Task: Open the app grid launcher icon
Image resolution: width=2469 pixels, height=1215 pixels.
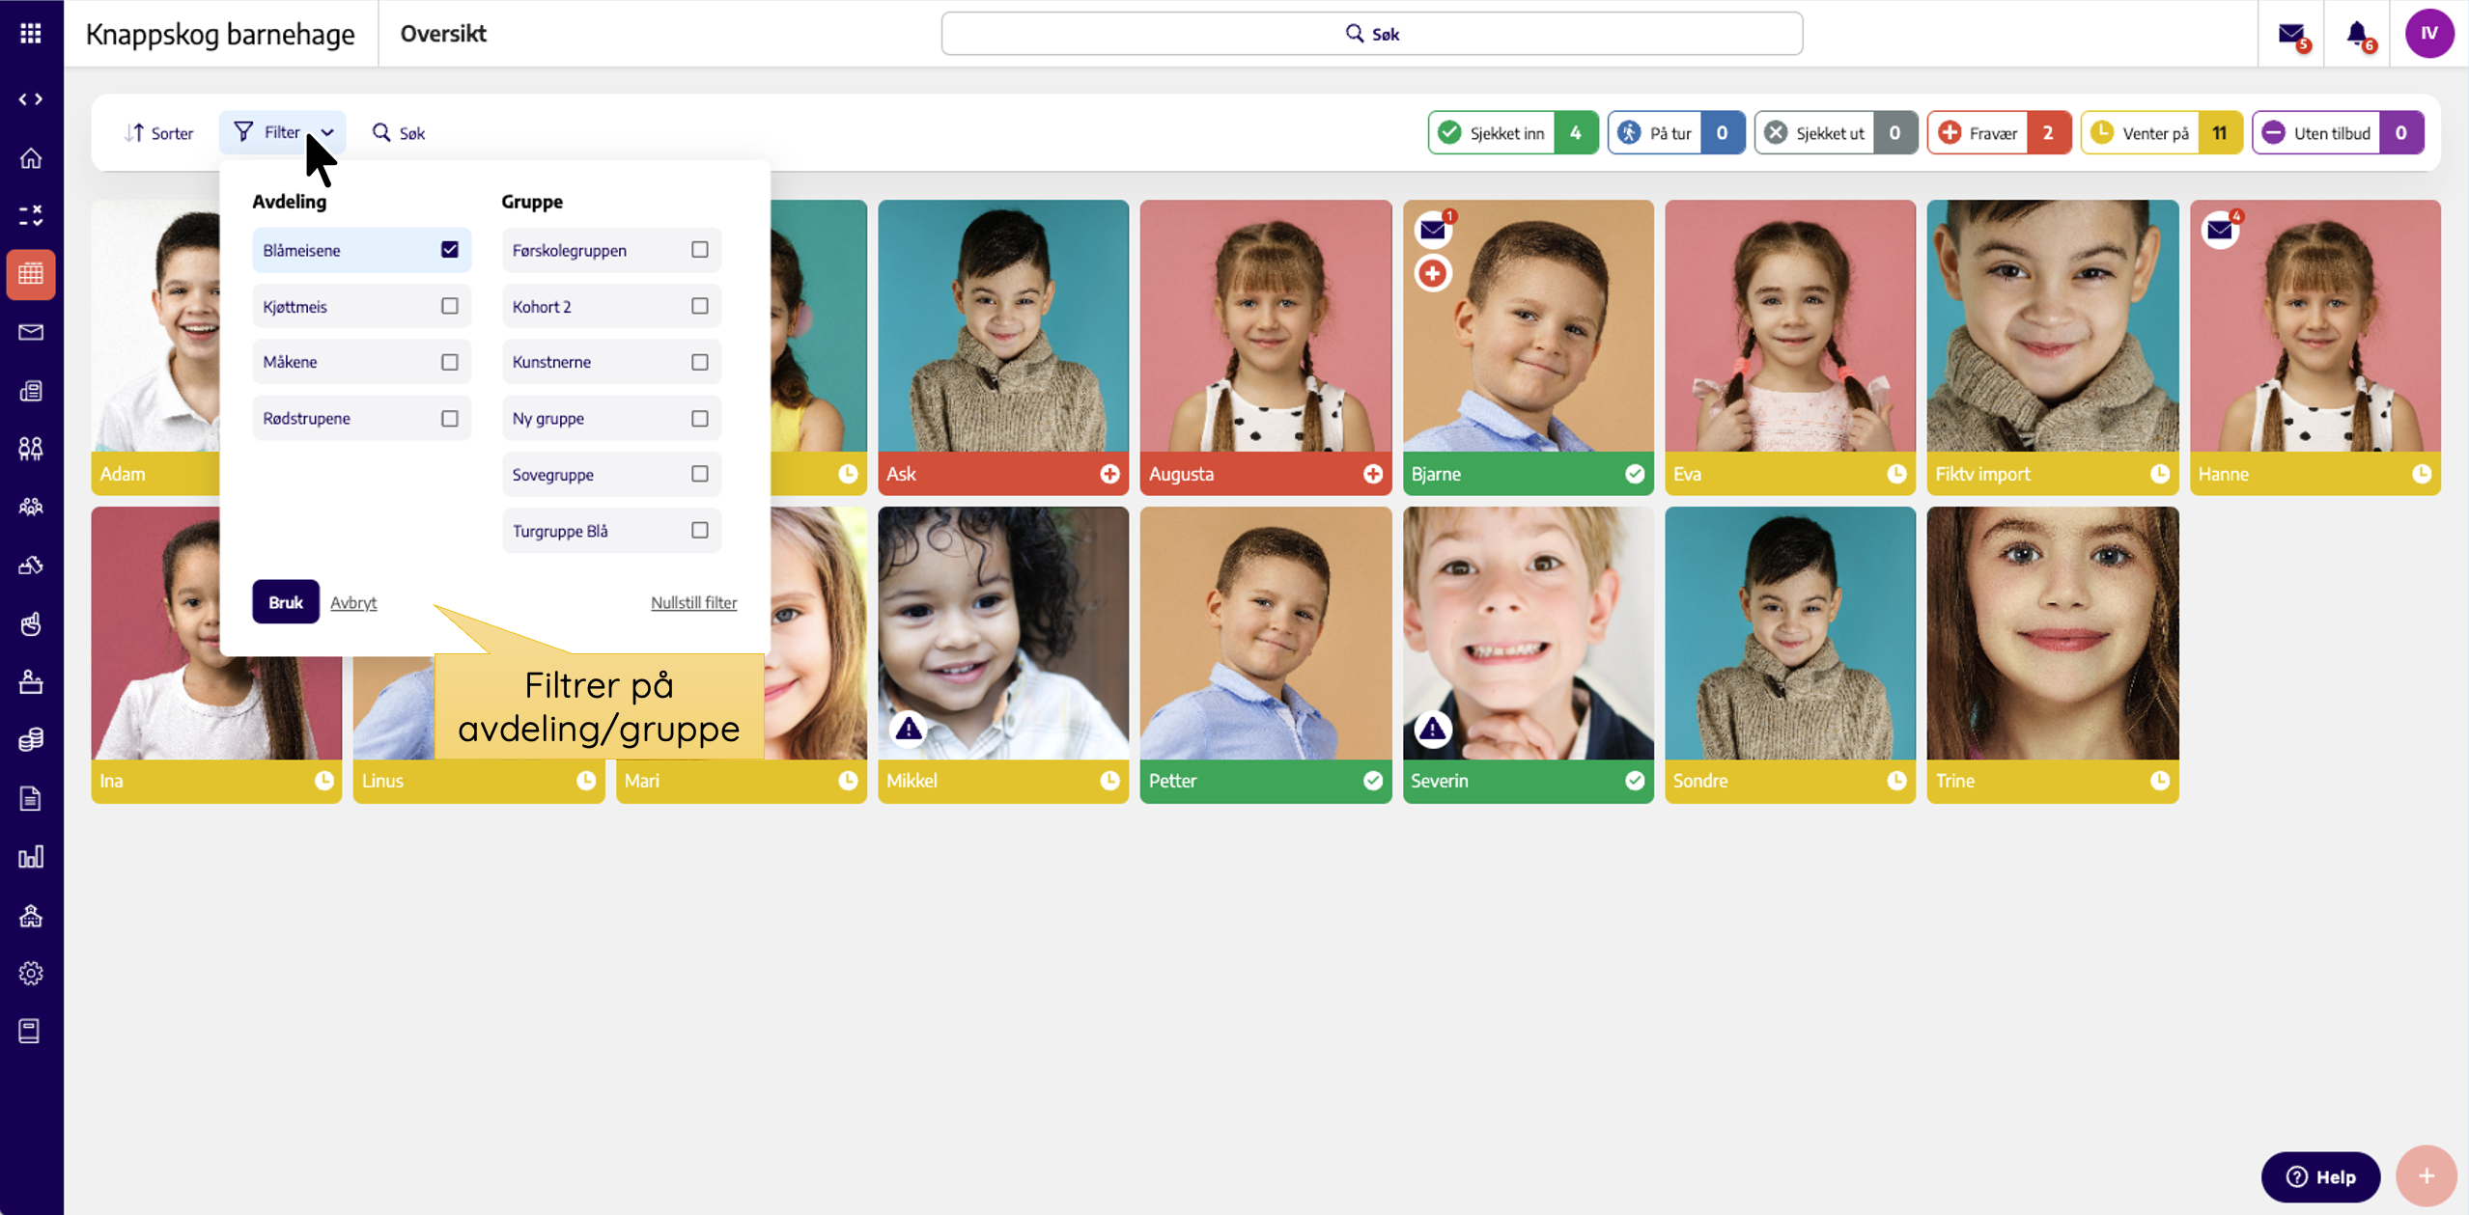Action: [31, 34]
